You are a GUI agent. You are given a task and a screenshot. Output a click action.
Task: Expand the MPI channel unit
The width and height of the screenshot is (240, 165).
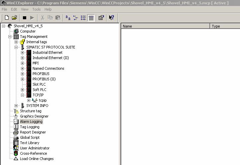[22, 63]
